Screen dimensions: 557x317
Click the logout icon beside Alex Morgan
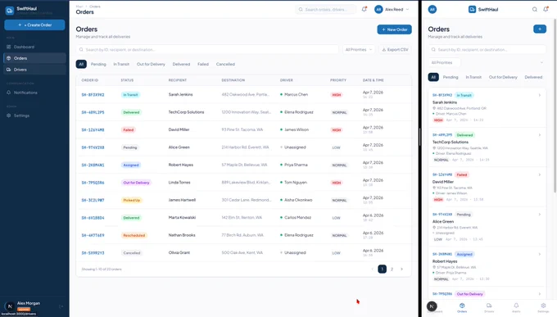(x=61, y=306)
